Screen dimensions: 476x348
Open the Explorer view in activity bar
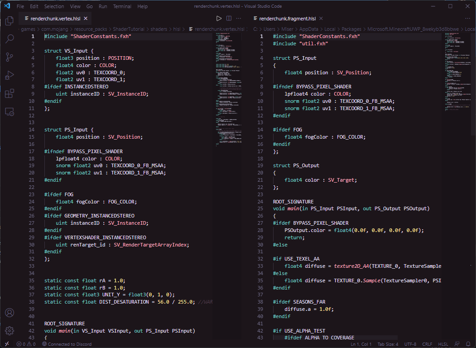pos(10,21)
